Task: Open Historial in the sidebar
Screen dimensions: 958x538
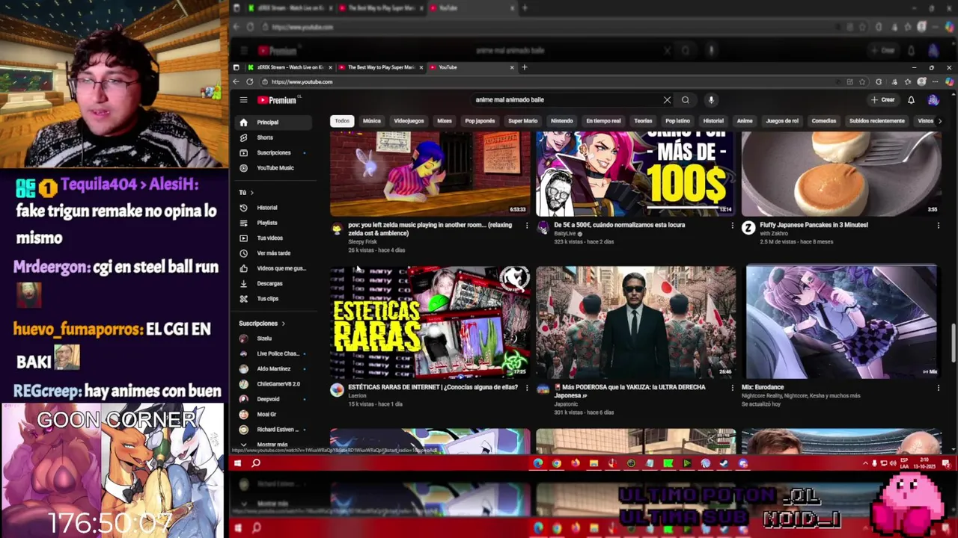Action: click(272, 208)
